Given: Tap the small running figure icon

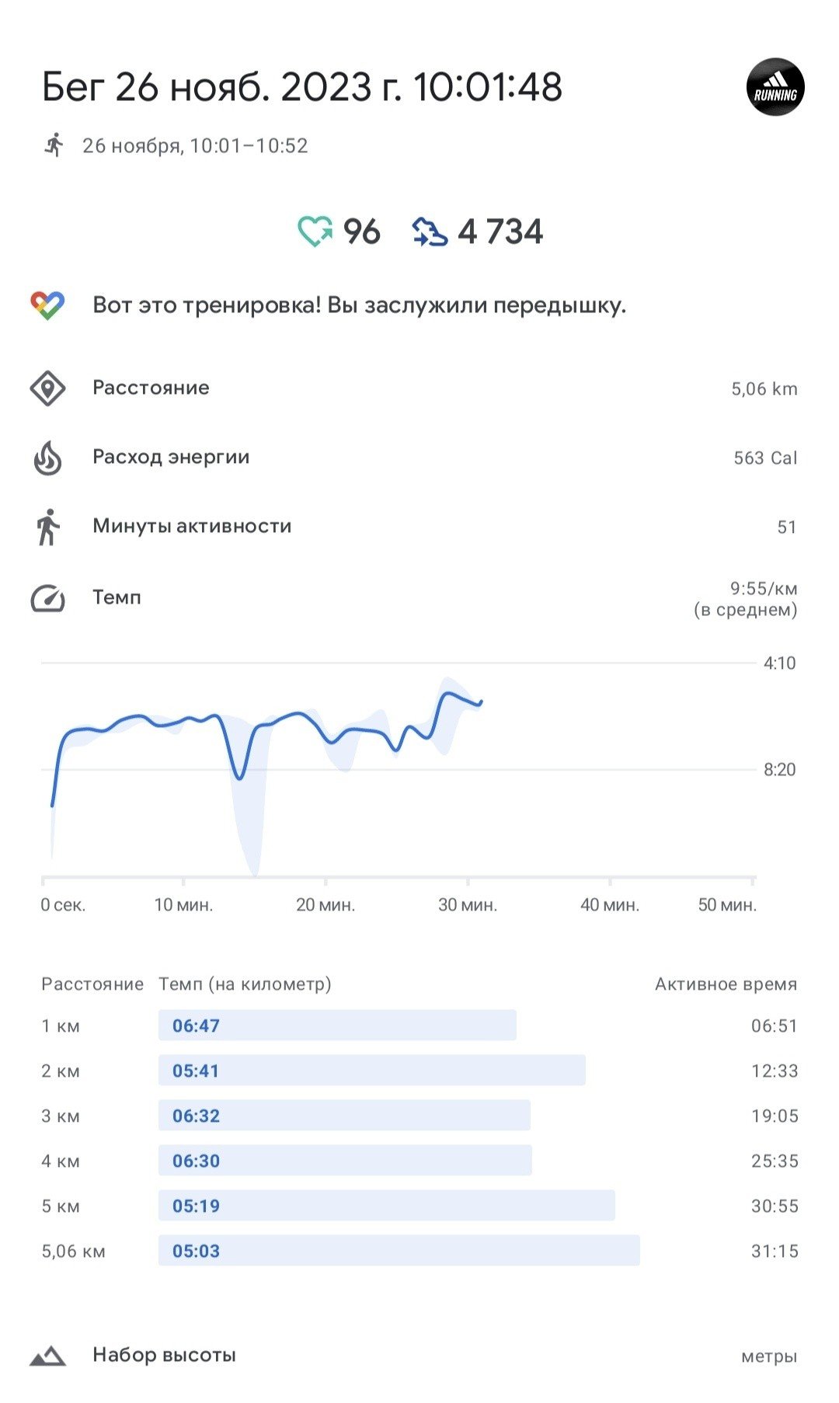Looking at the screenshot, I should click(54, 145).
